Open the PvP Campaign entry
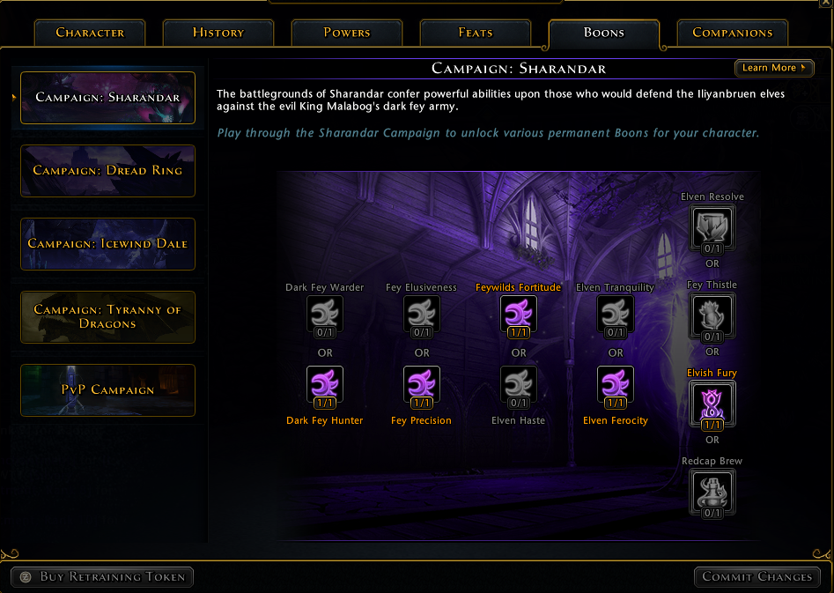Screen dimensions: 834x593 (108, 390)
